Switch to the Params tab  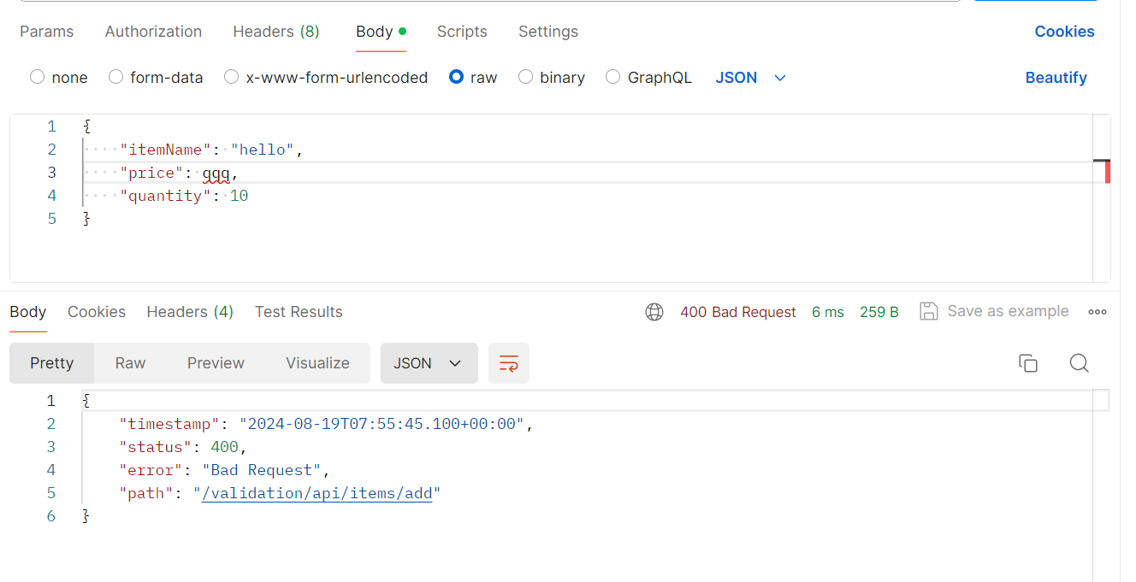pyautogui.click(x=47, y=32)
